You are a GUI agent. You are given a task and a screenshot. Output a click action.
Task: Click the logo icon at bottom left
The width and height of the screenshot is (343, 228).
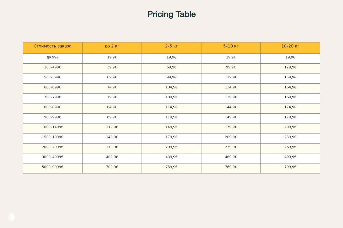(x=11, y=217)
